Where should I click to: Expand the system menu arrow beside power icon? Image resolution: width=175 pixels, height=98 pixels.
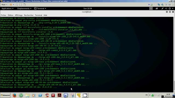173,8
